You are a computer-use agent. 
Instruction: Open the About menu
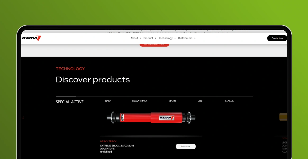click(x=134, y=38)
